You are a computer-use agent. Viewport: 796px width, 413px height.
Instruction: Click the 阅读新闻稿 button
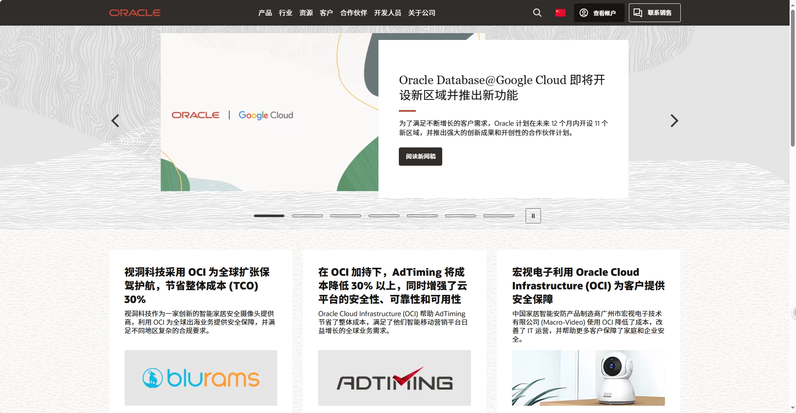(x=420, y=156)
